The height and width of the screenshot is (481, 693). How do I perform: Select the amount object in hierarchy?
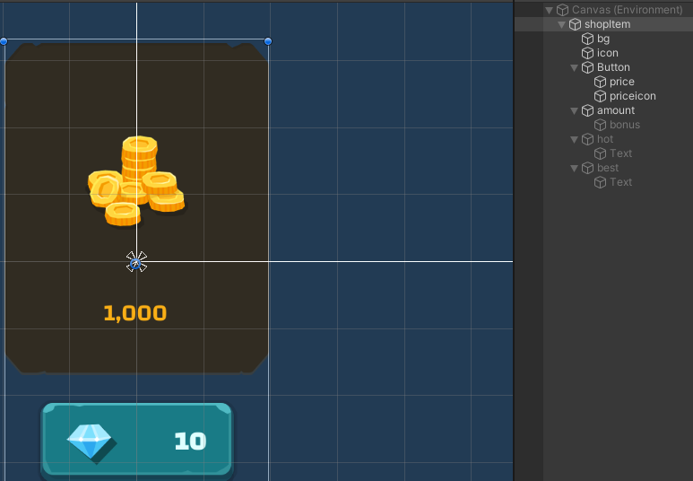[616, 110]
